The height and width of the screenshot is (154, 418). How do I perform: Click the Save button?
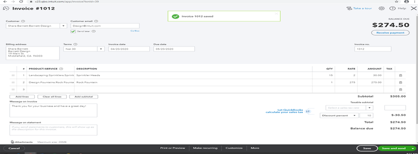(x=367, y=149)
